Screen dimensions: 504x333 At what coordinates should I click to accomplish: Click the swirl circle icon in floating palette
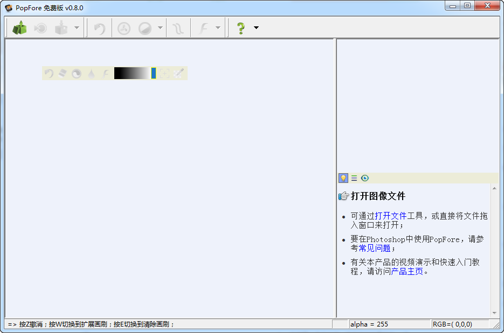click(77, 74)
